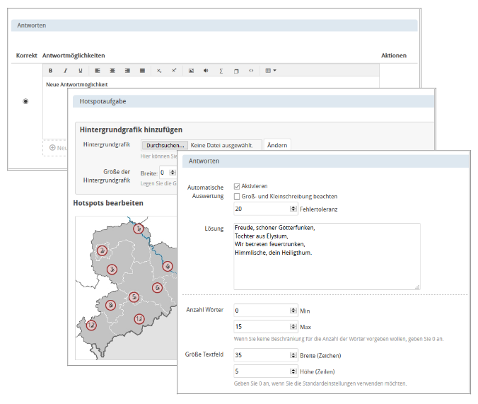Center align the answer text
478x404 pixels.
click(112, 71)
